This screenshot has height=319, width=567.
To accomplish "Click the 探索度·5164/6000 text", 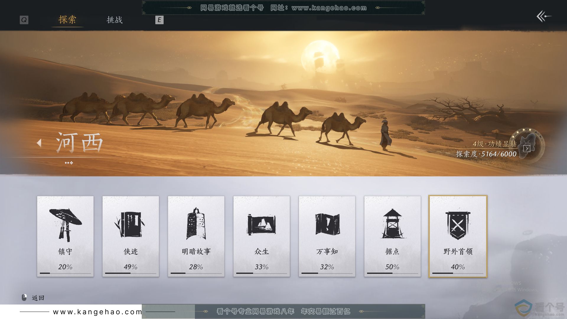I will pos(486,154).
